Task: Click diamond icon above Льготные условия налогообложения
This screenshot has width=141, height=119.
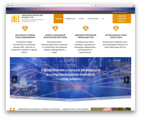Action: tap(25, 28)
